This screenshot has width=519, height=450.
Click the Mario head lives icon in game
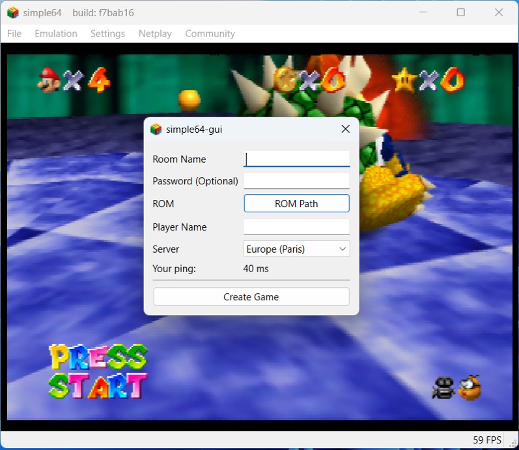pyautogui.click(x=49, y=80)
